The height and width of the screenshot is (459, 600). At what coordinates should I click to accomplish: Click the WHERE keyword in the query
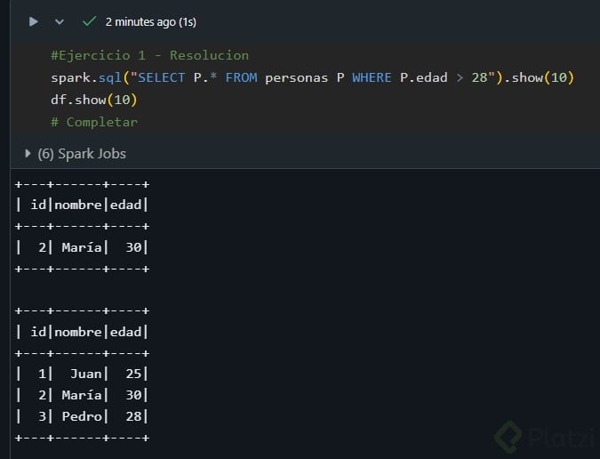point(372,77)
